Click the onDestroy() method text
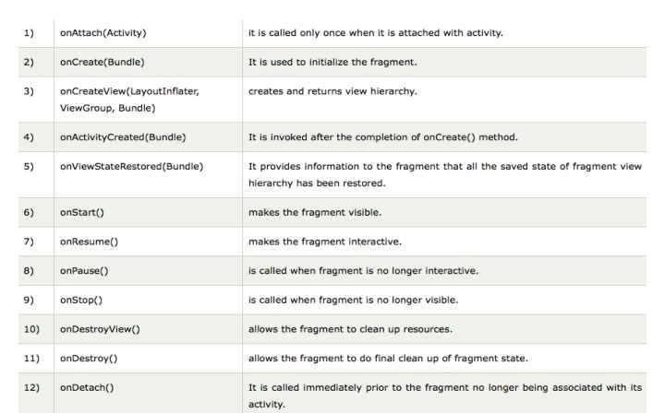Viewport: 665px width, 413px height. point(88,359)
